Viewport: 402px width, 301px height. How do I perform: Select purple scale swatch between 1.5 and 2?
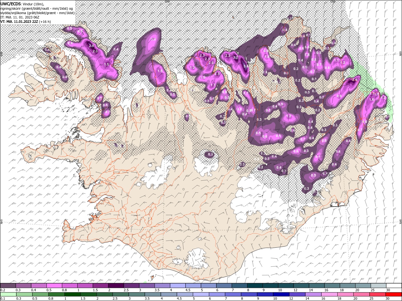coord(100,286)
